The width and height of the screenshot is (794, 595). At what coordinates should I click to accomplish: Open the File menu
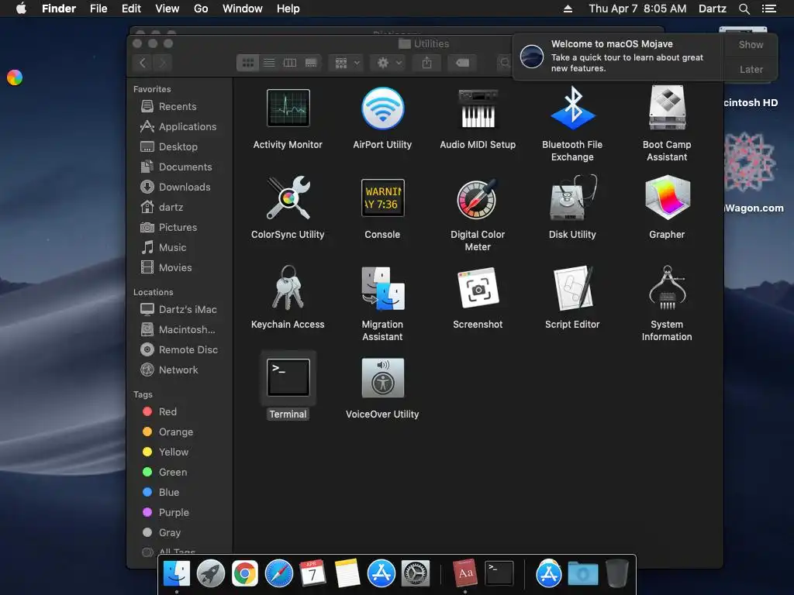pyautogui.click(x=98, y=9)
